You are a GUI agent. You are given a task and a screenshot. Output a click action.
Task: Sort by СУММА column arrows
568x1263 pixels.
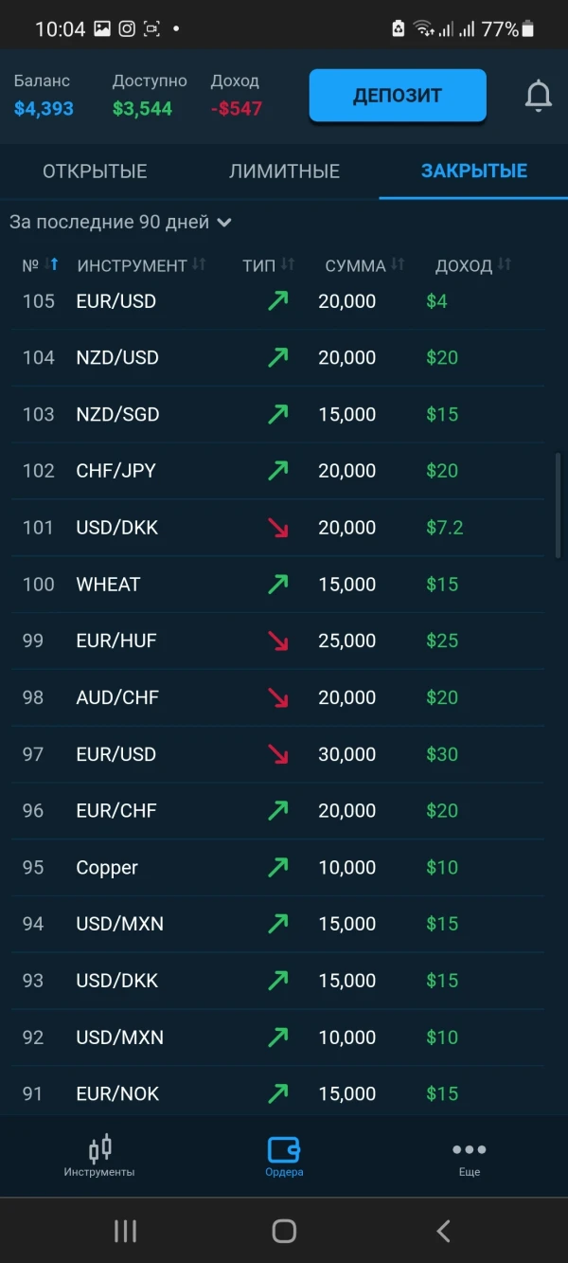pyautogui.click(x=398, y=265)
